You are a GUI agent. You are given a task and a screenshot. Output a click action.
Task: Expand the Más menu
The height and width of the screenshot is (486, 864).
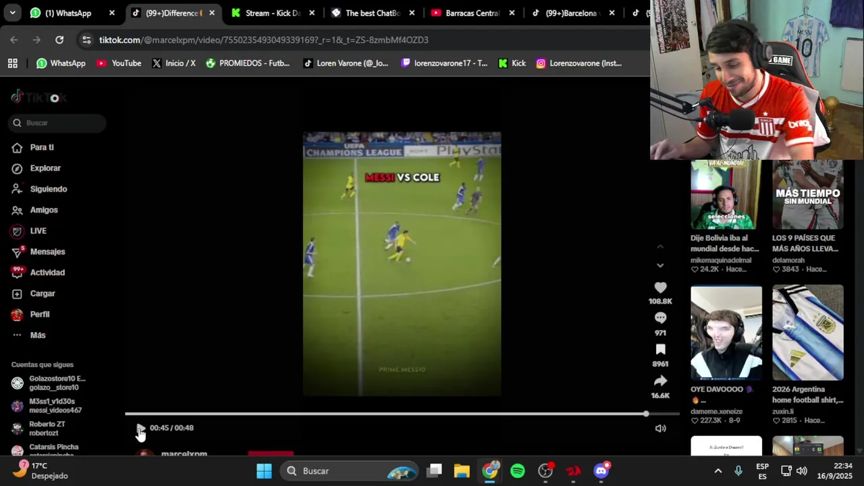(38, 335)
